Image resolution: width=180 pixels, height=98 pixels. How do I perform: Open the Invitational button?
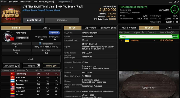62,20
